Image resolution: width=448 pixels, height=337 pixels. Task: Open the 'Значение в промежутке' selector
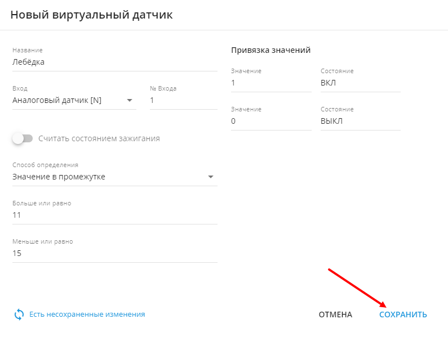(x=107, y=177)
